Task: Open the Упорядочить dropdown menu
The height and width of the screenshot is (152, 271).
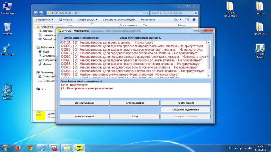Action: [x=44, y=20]
